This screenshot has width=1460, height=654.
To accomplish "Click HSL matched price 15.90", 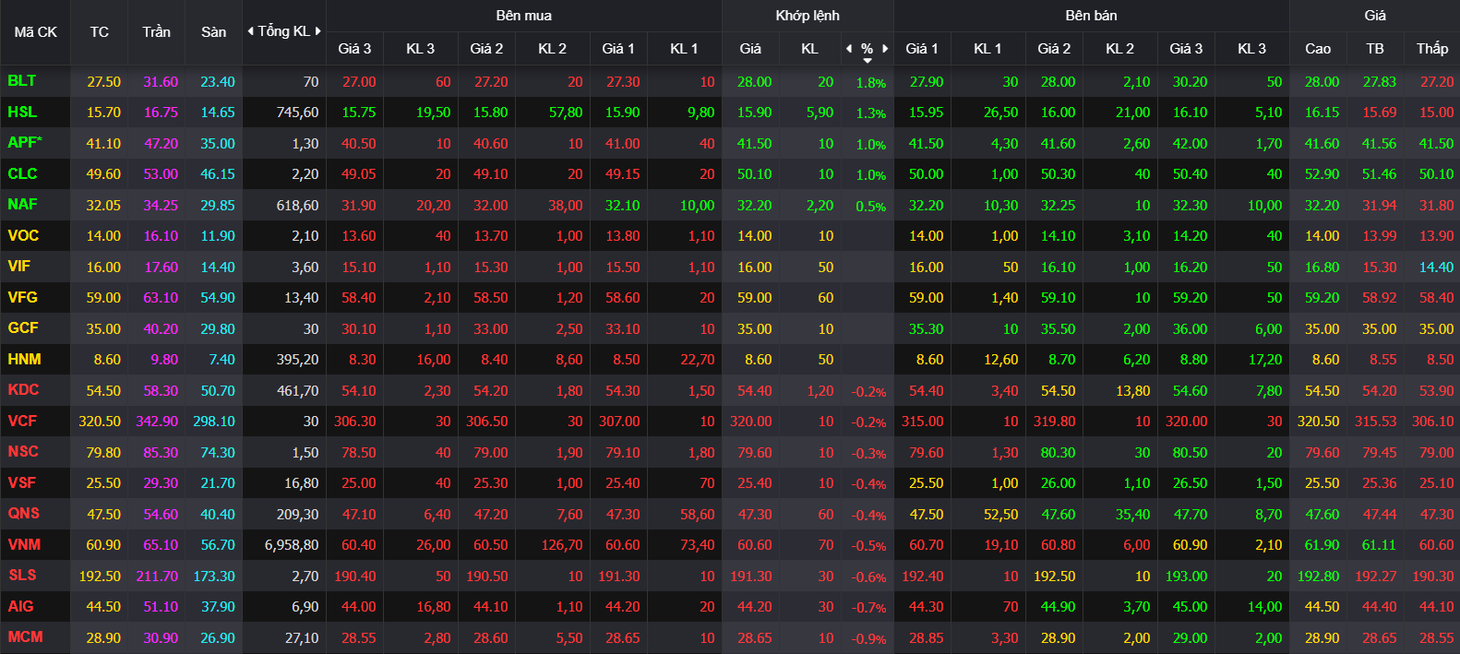I will pyautogui.click(x=755, y=113).
